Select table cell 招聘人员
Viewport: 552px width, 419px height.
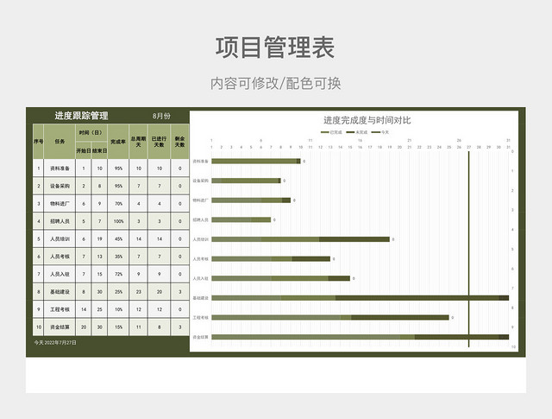[60, 221]
